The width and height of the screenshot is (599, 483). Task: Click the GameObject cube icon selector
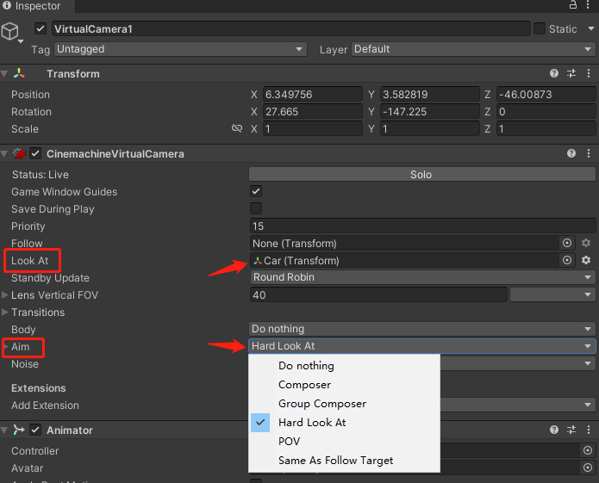point(10,32)
